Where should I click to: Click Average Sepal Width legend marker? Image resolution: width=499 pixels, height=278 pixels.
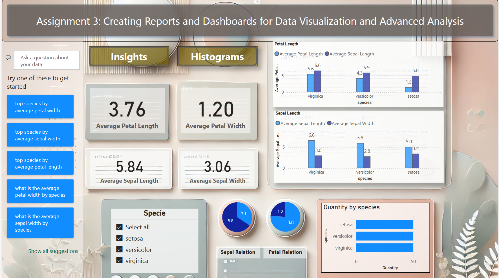point(329,123)
